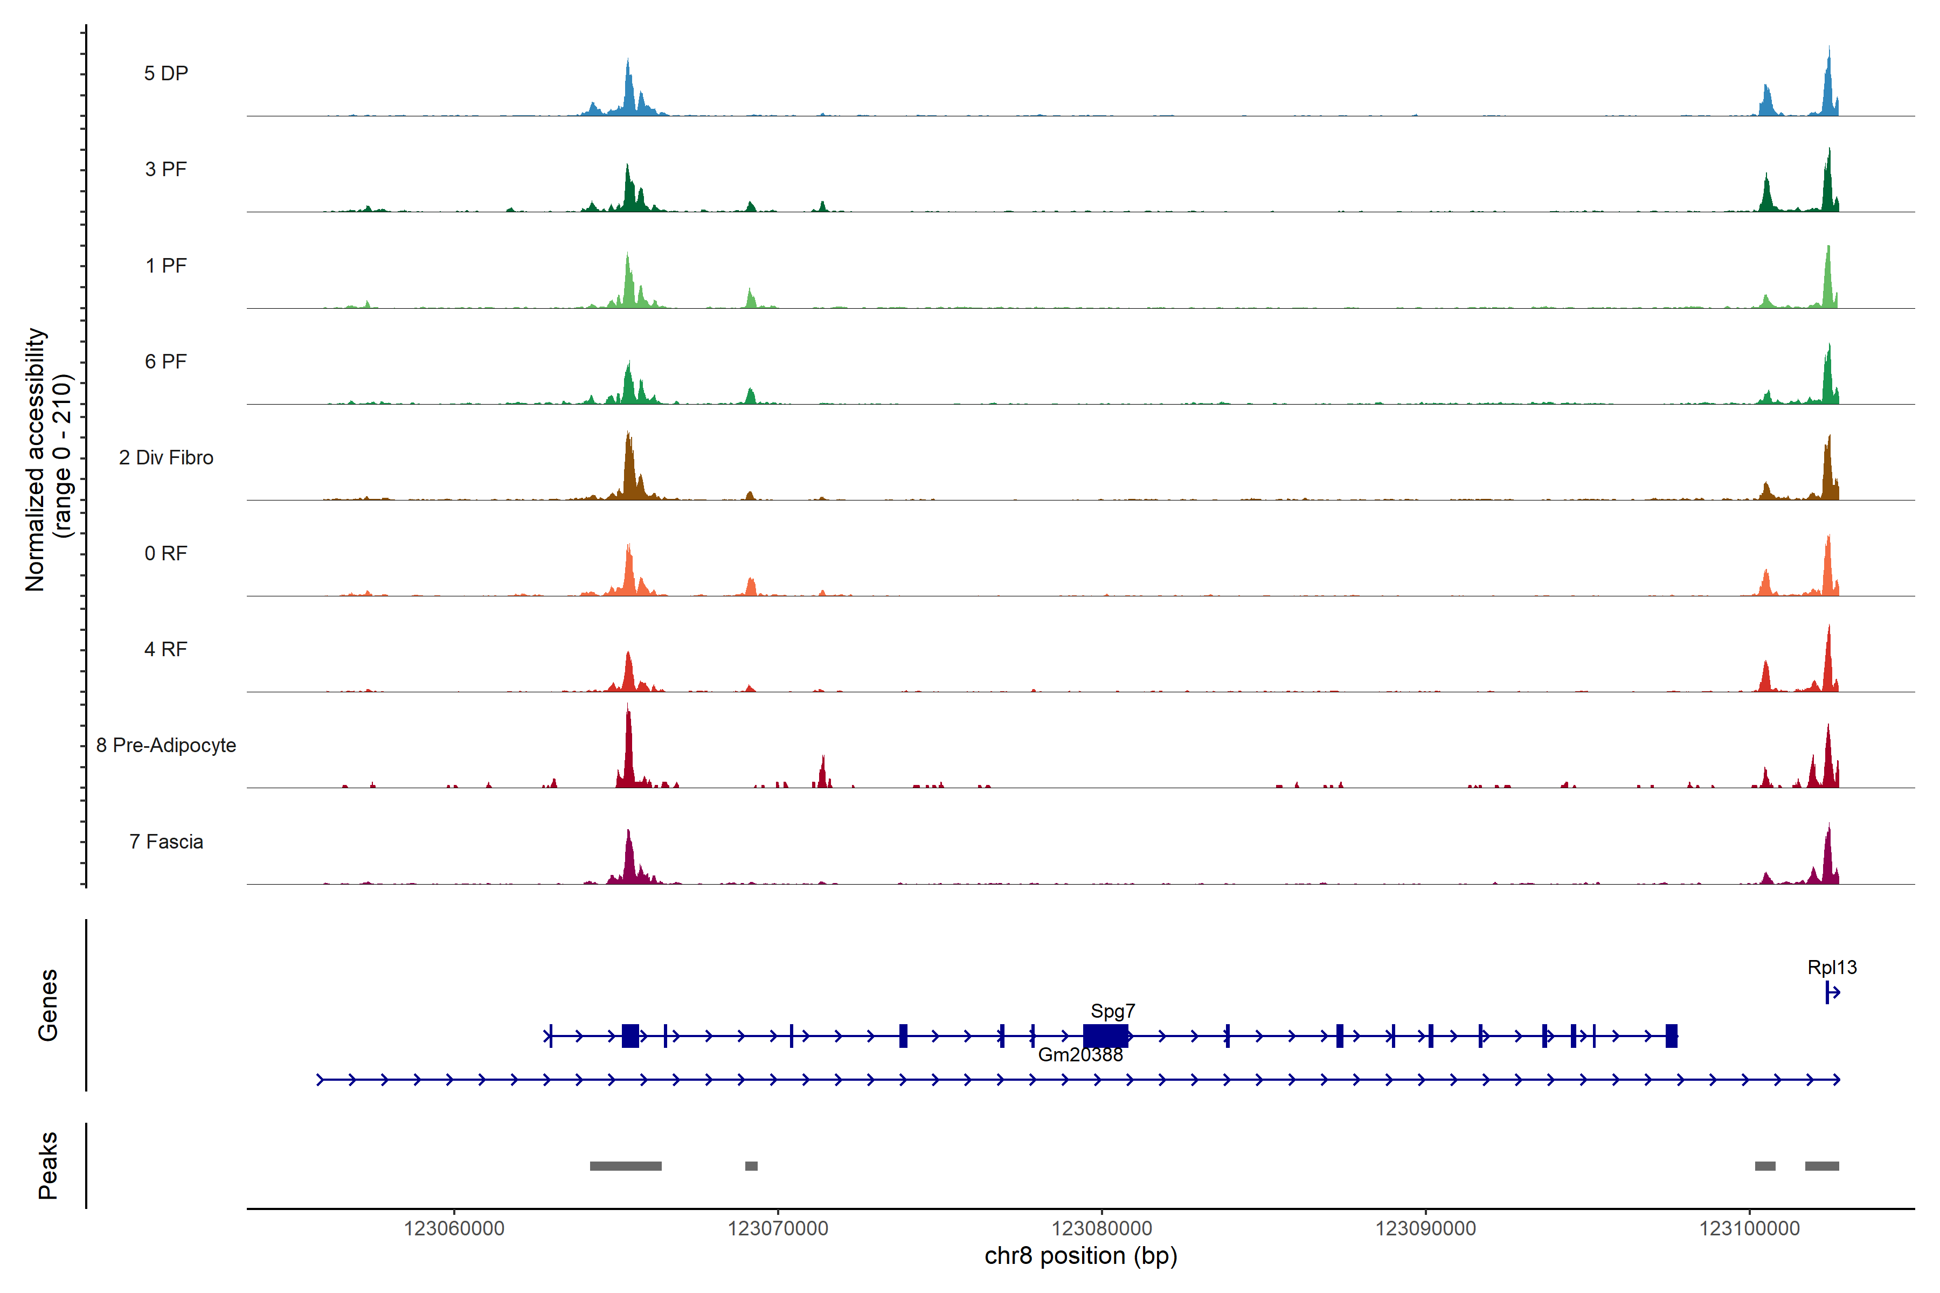Click the Genes panel label
Viewport: 1940px width, 1293px height.
[x=48, y=1004]
